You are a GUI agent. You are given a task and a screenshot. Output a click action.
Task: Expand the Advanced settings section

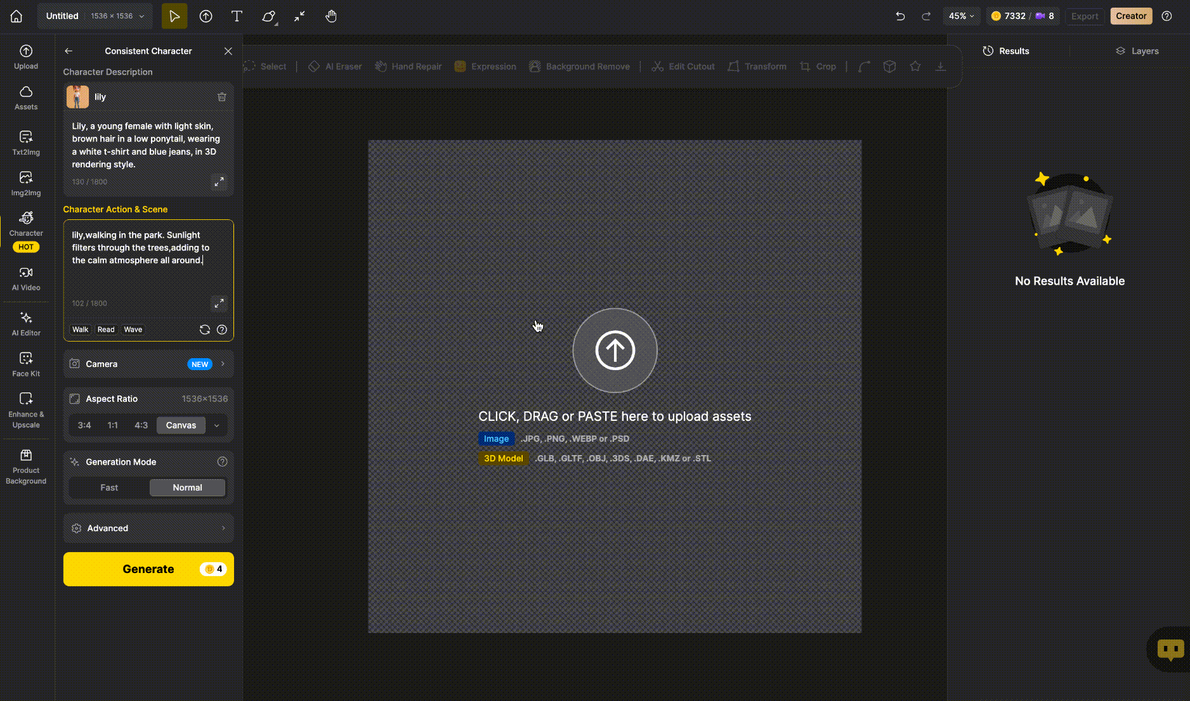point(148,528)
